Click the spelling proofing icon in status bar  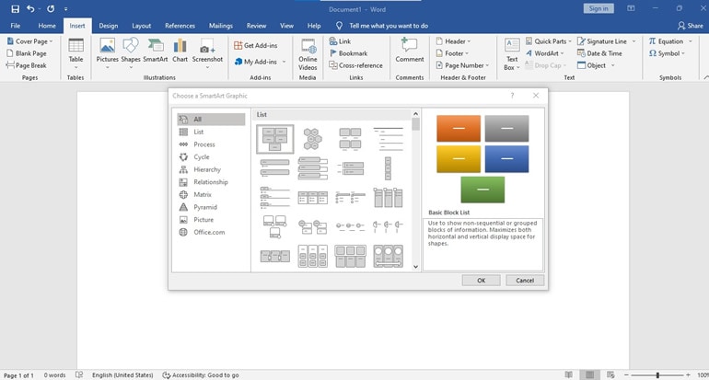[x=79, y=375]
